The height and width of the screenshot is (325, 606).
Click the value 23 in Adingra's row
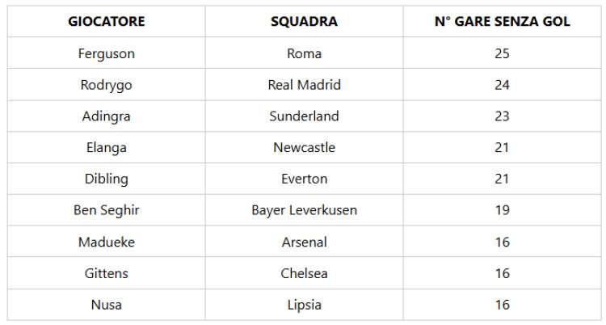tap(502, 116)
